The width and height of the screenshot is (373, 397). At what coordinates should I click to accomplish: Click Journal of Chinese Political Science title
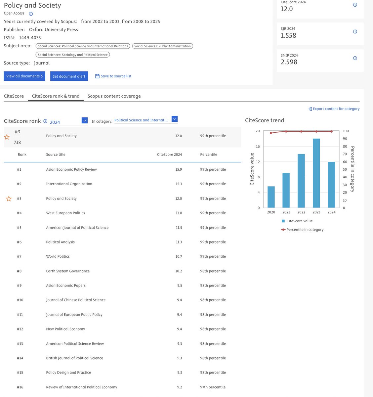76,300
